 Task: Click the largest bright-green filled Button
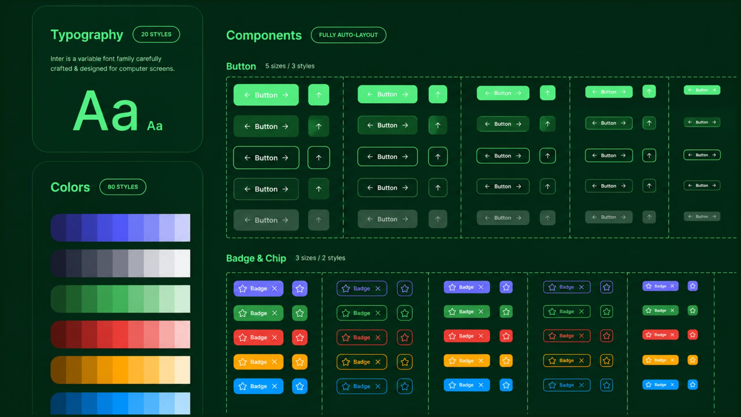click(266, 95)
